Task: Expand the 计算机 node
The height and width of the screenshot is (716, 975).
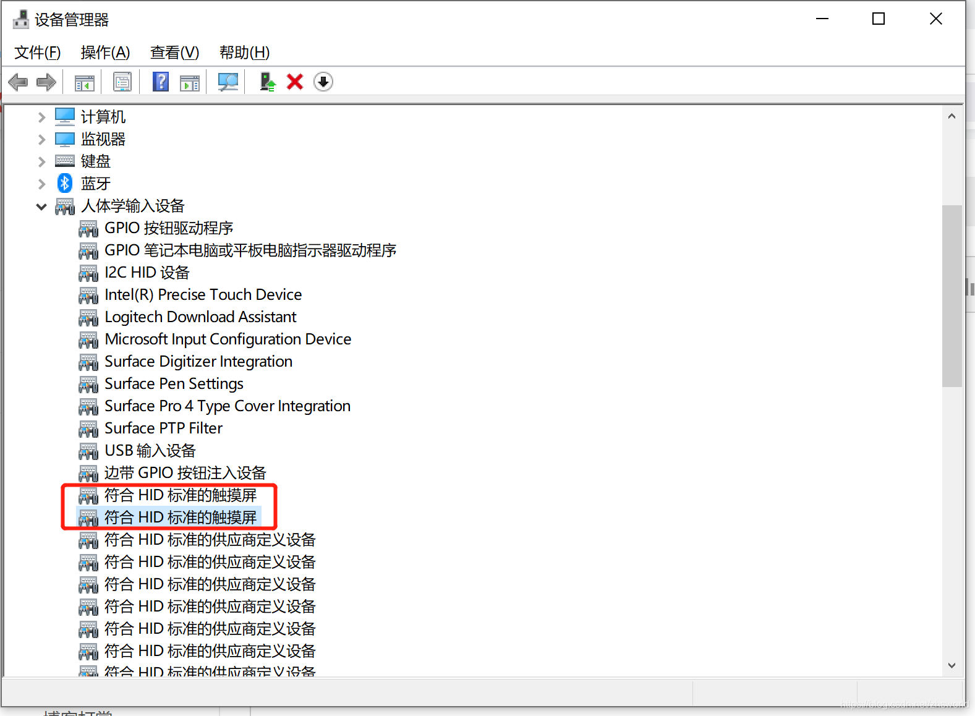Action: (41, 117)
